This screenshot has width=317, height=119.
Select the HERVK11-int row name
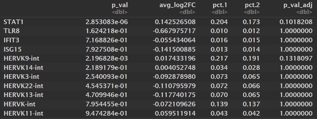click(x=24, y=113)
